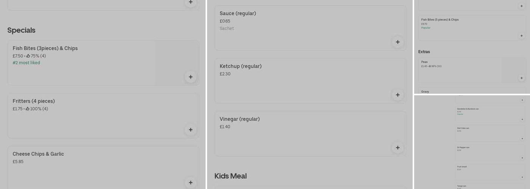Add Fish Bites (3pieces) & Chips to basket
Viewport: 530px width, 189px height.
190,77
